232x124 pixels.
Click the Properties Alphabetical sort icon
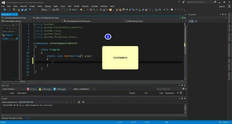pos(193,21)
